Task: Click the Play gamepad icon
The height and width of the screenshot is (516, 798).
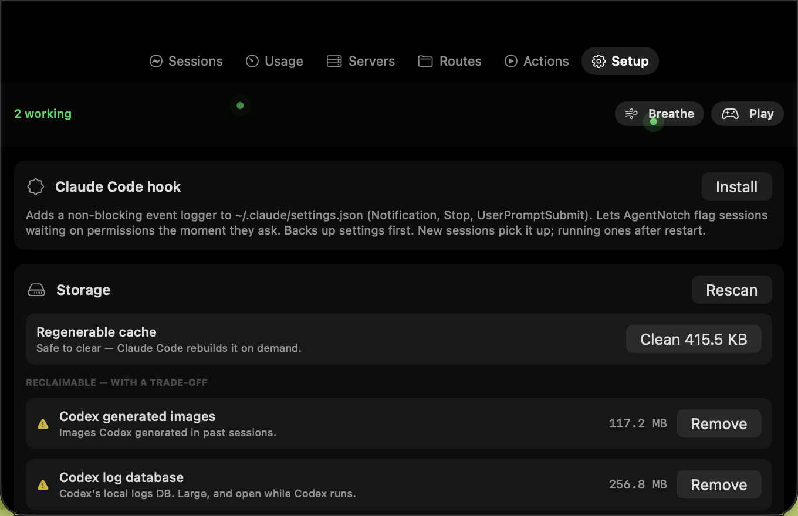Action: click(x=730, y=114)
